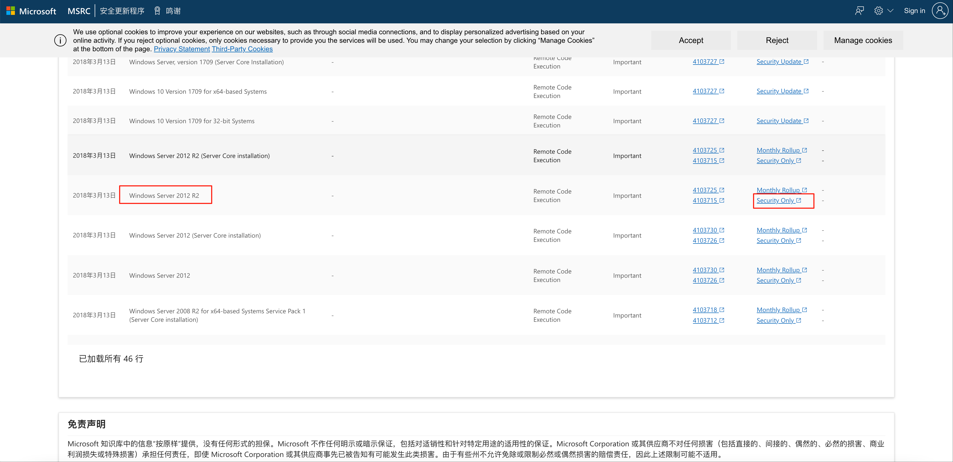The image size is (953, 462).
Task: Click the user account avatar icon
Action: tap(940, 11)
